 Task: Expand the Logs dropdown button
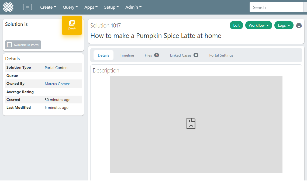pos(284,25)
